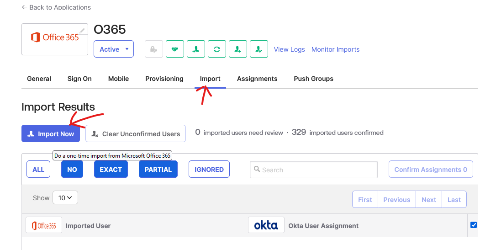Switch to the Provisioning tab
Screen dimensions: 496x250
click(x=164, y=79)
